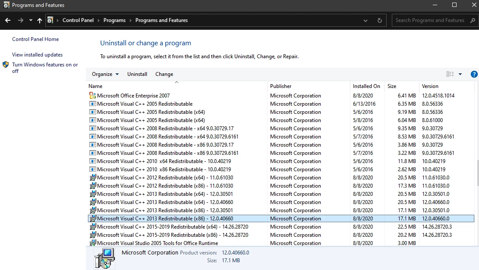This screenshot has height=270, width=479.
Task: Click the Change toolbar button
Action: pos(164,74)
